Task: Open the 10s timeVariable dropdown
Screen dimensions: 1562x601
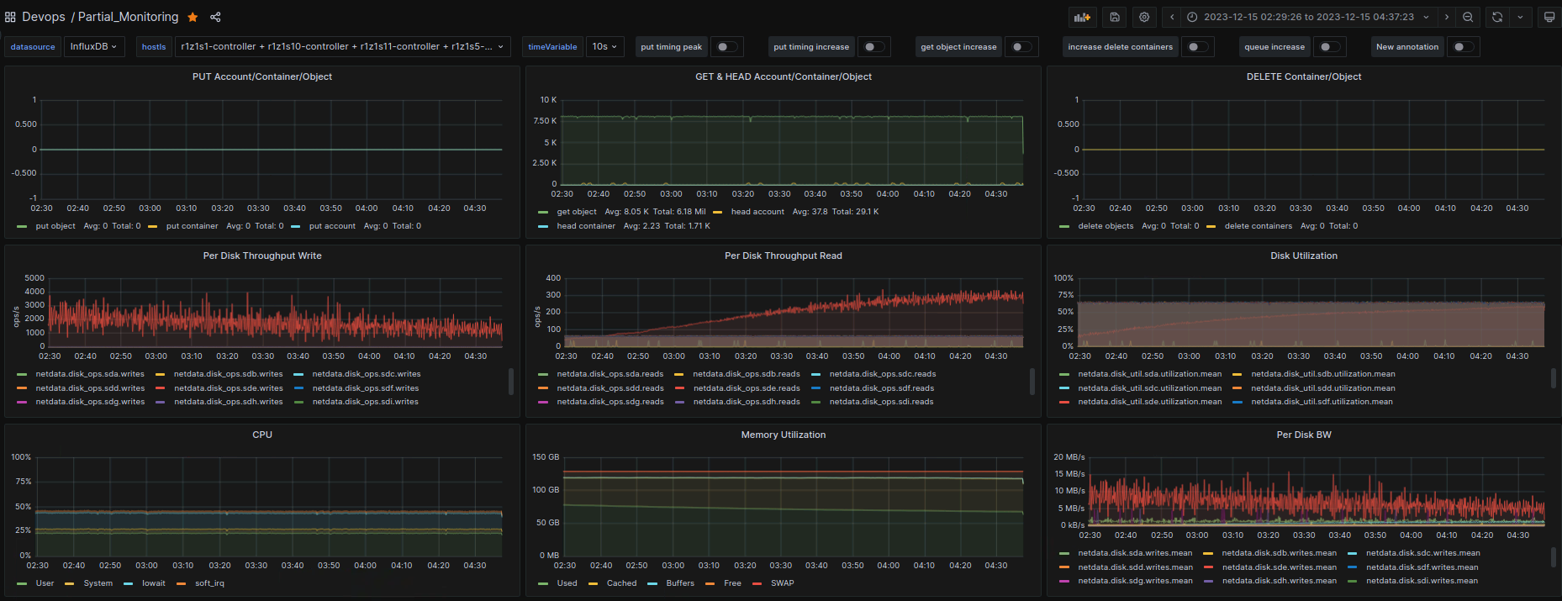Action: (x=604, y=47)
